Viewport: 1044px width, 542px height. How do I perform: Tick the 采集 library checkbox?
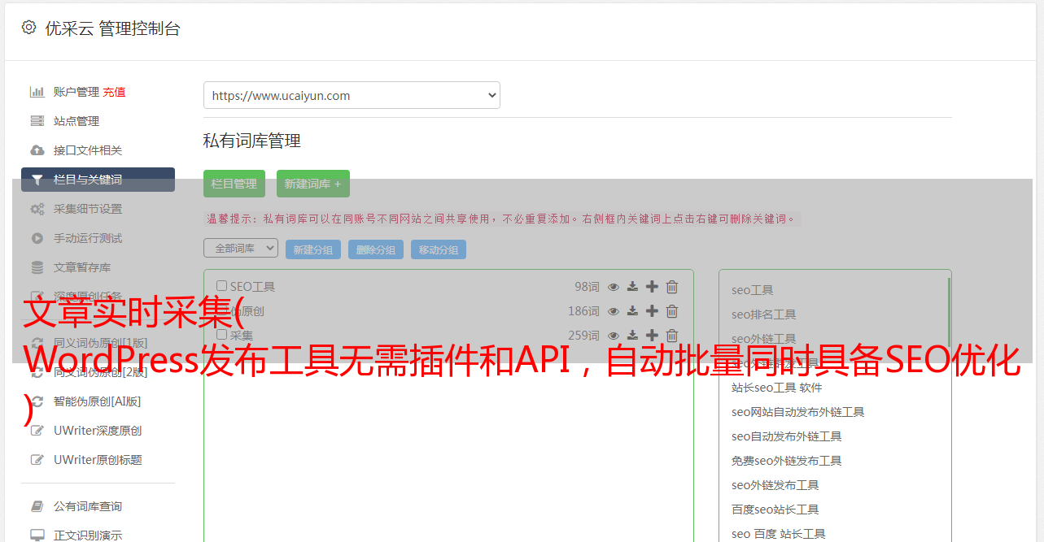pyautogui.click(x=221, y=334)
